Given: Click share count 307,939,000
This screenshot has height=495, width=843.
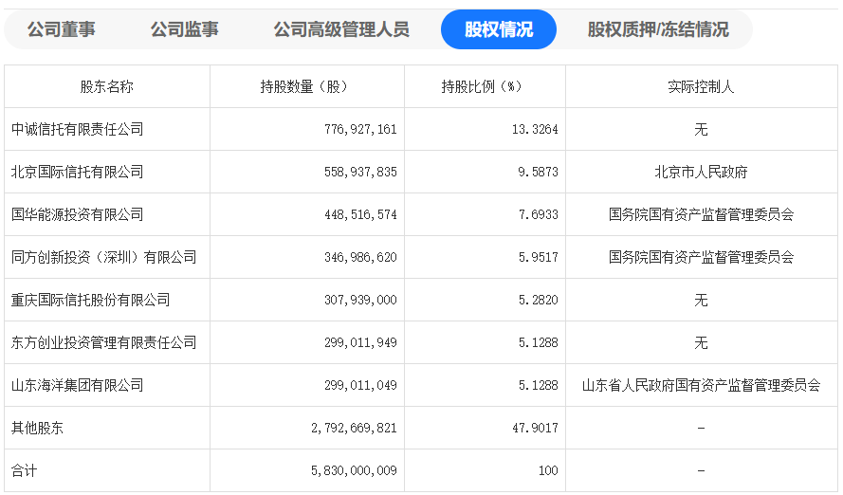Looking at the screenshot, I should point(360,300).
